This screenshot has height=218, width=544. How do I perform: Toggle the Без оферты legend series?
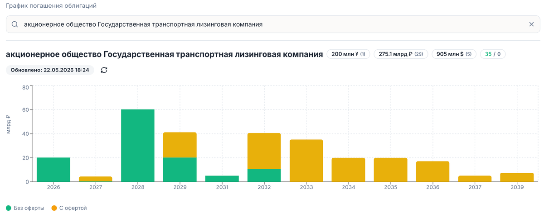click(25, 208)
